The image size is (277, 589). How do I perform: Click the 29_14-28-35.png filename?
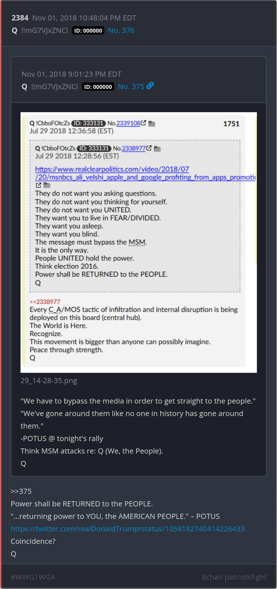49,381
